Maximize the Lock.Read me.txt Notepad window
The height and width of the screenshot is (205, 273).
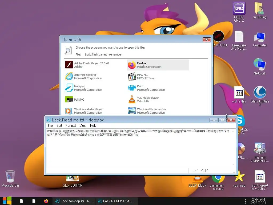point(222,120)
